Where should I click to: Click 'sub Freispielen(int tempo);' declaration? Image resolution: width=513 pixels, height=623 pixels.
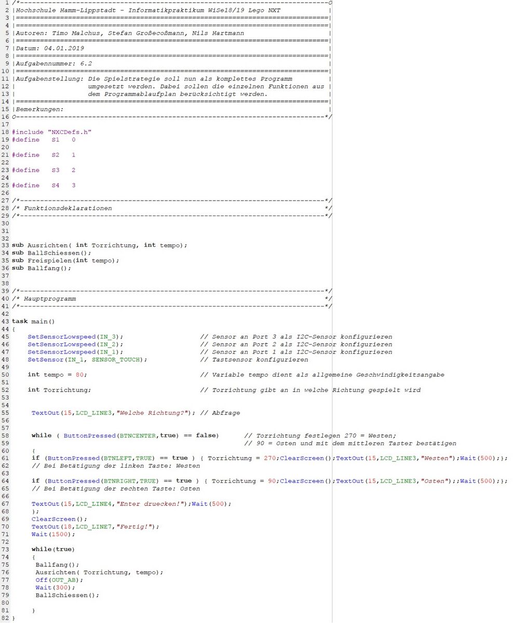click(x=65, y=260)
